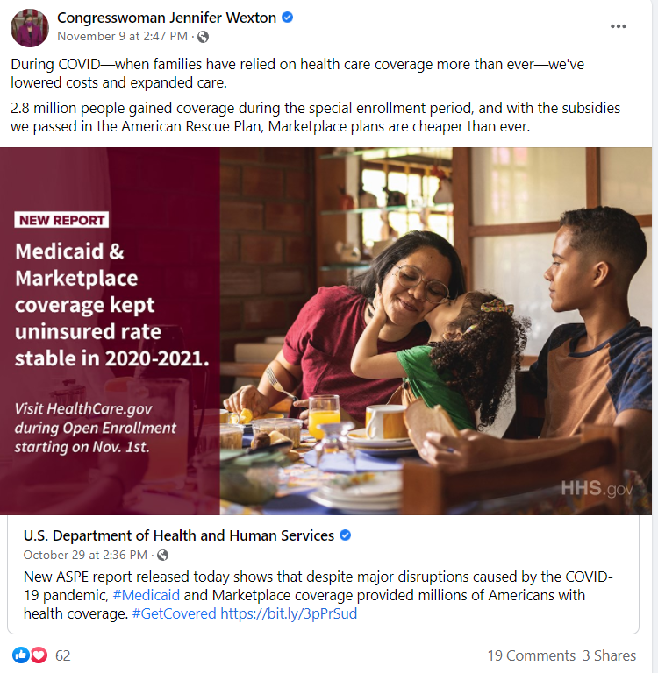This screenshot has height=673, width=658.
Task: Open the Congresswoman Jennifer Wexton page name
Action: tap(167, 18)
